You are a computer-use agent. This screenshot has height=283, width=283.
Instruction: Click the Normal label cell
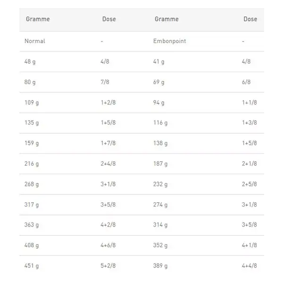pyautogui.click(x=34, y=41)
